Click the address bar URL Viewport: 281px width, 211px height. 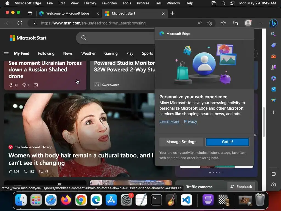(x=93, y=23)
